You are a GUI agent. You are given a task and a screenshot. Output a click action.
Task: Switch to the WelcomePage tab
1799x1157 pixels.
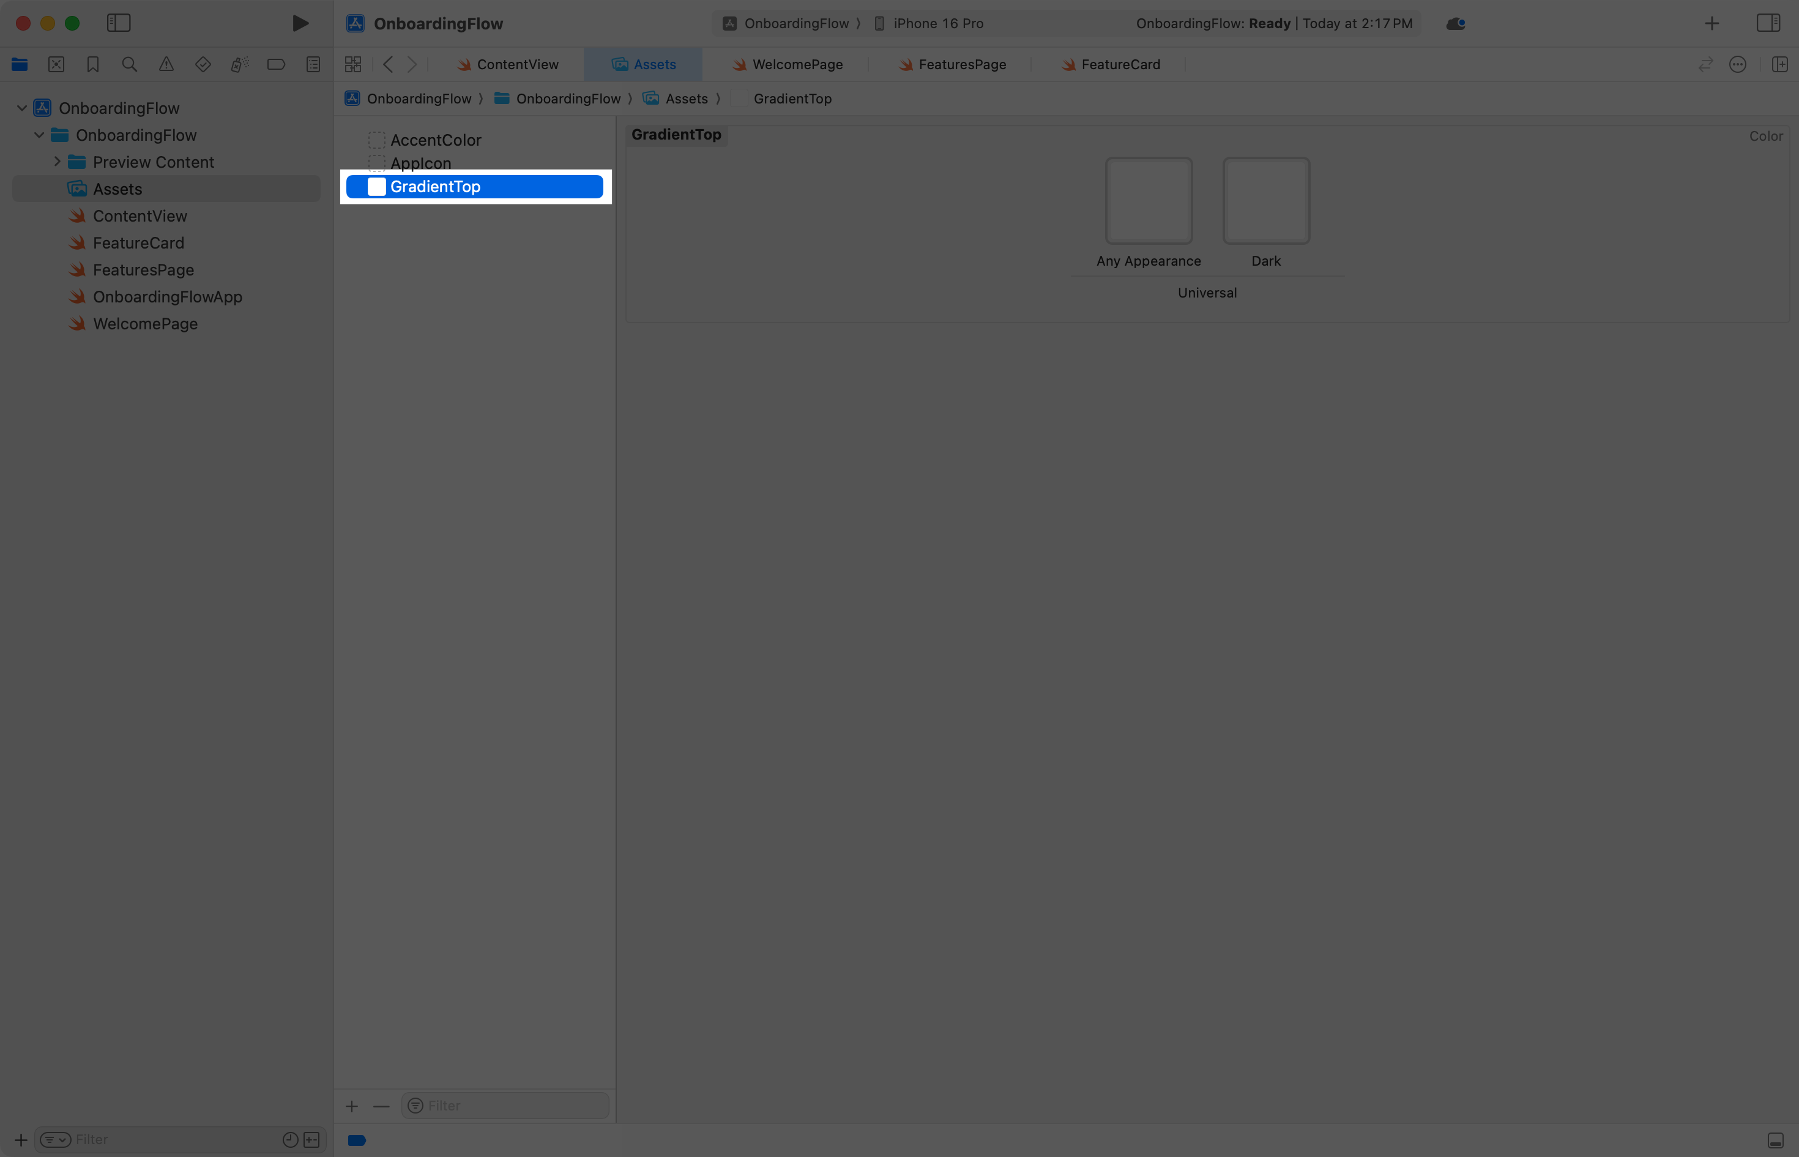pos(795,64)
